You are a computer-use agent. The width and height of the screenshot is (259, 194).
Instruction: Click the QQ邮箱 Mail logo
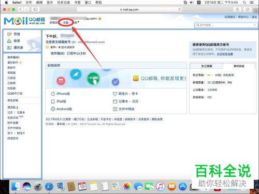(24, 21)
